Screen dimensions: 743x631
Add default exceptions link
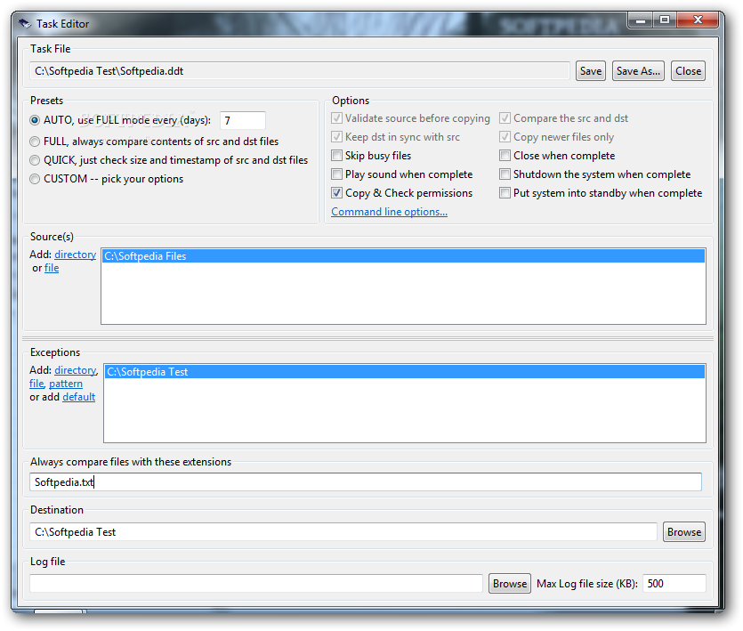coord(78,397)
